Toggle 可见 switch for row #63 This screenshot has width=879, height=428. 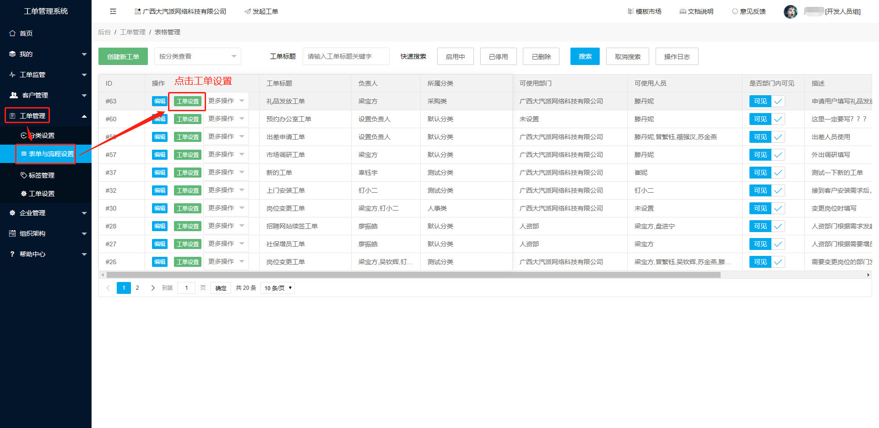point(767,101)
